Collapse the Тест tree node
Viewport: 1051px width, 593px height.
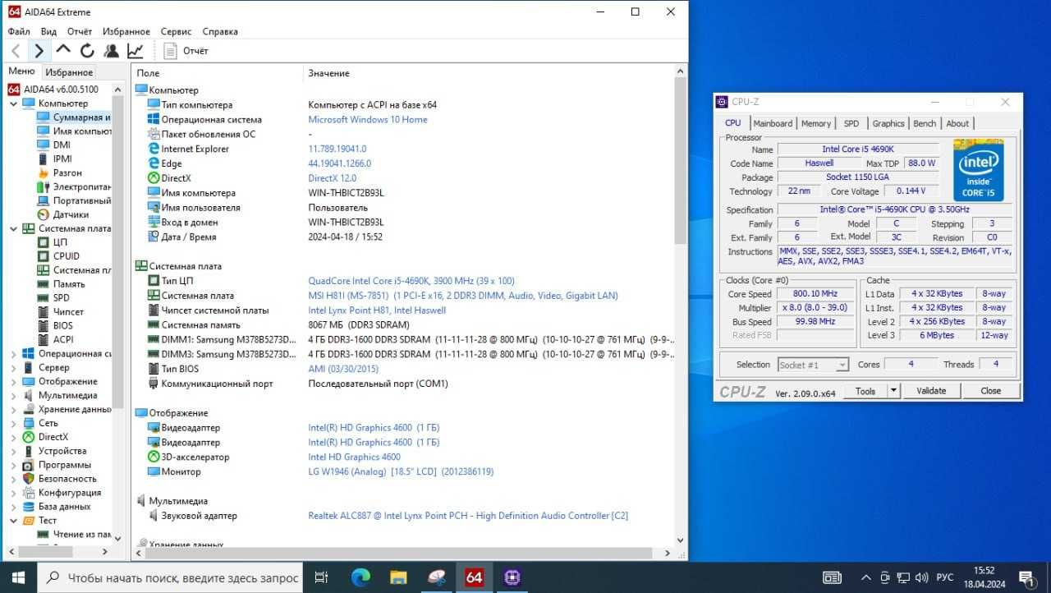14,520
